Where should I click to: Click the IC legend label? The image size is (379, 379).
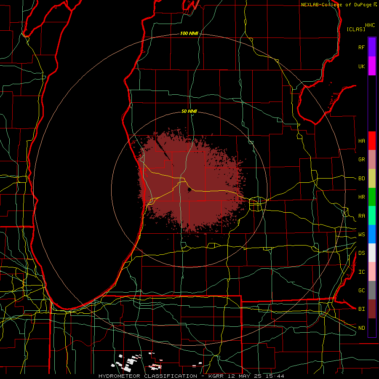click(361, 272)
